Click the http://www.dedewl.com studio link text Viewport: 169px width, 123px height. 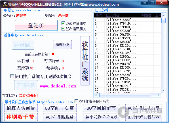[55, 102]
